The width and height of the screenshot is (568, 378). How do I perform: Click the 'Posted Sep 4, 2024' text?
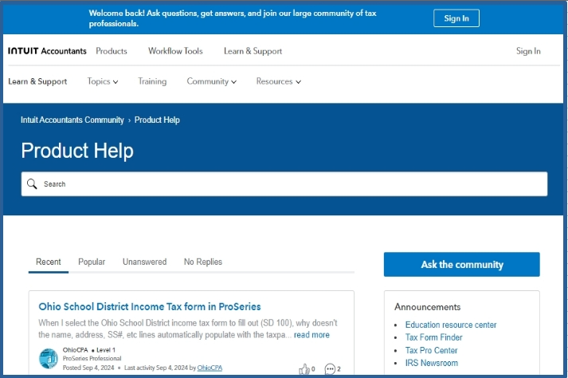pyautogui.click(x=88, y=368)
